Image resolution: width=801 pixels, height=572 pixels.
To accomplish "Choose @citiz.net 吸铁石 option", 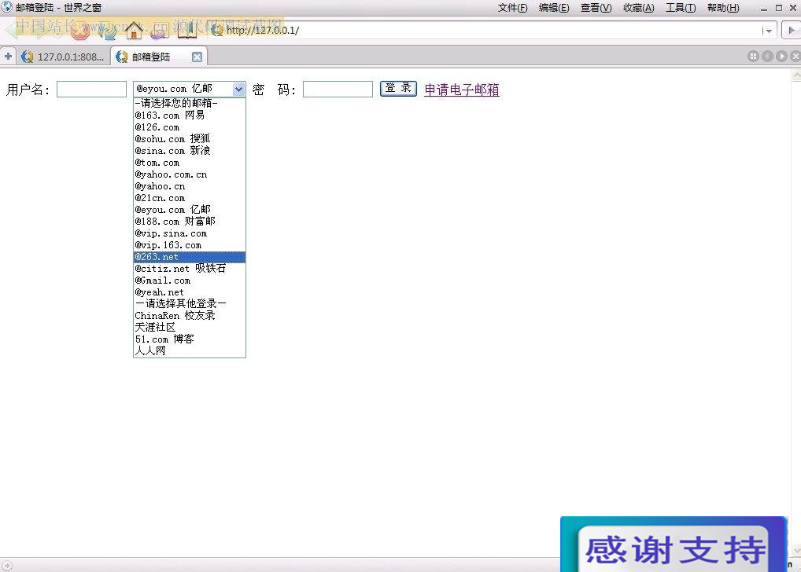I will coord(190,269).
